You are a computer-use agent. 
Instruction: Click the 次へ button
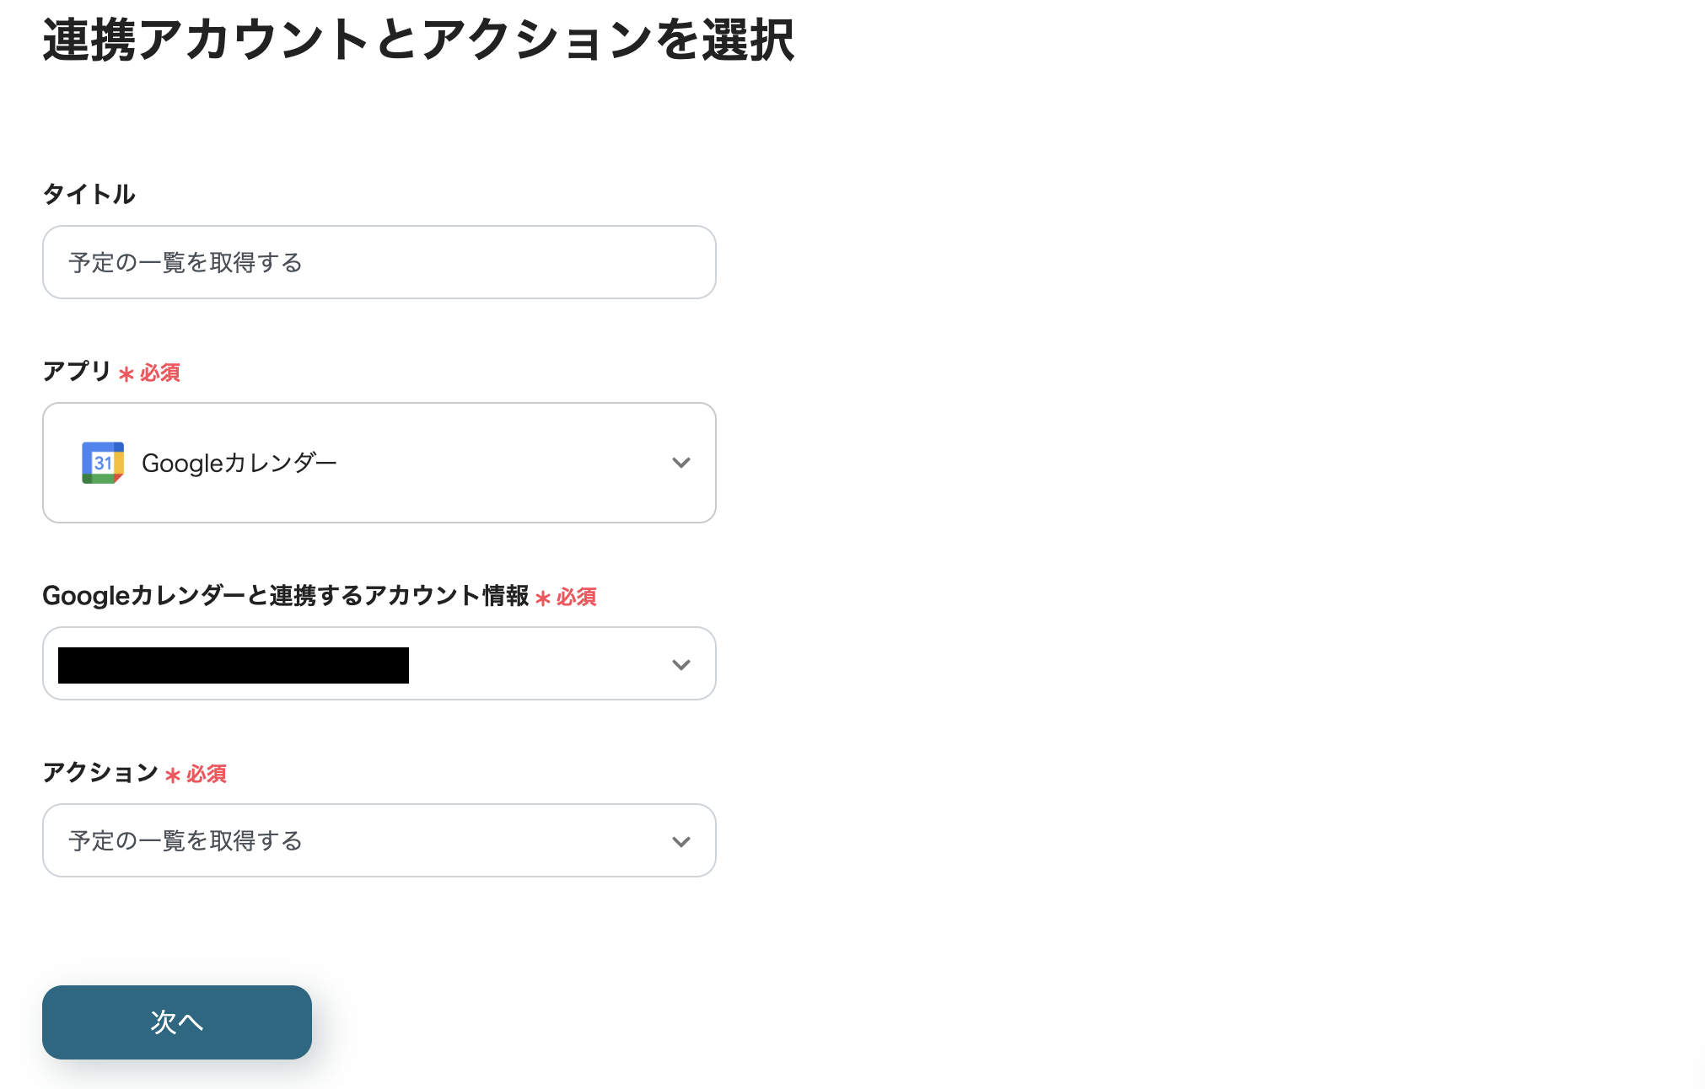(176, 1022)
